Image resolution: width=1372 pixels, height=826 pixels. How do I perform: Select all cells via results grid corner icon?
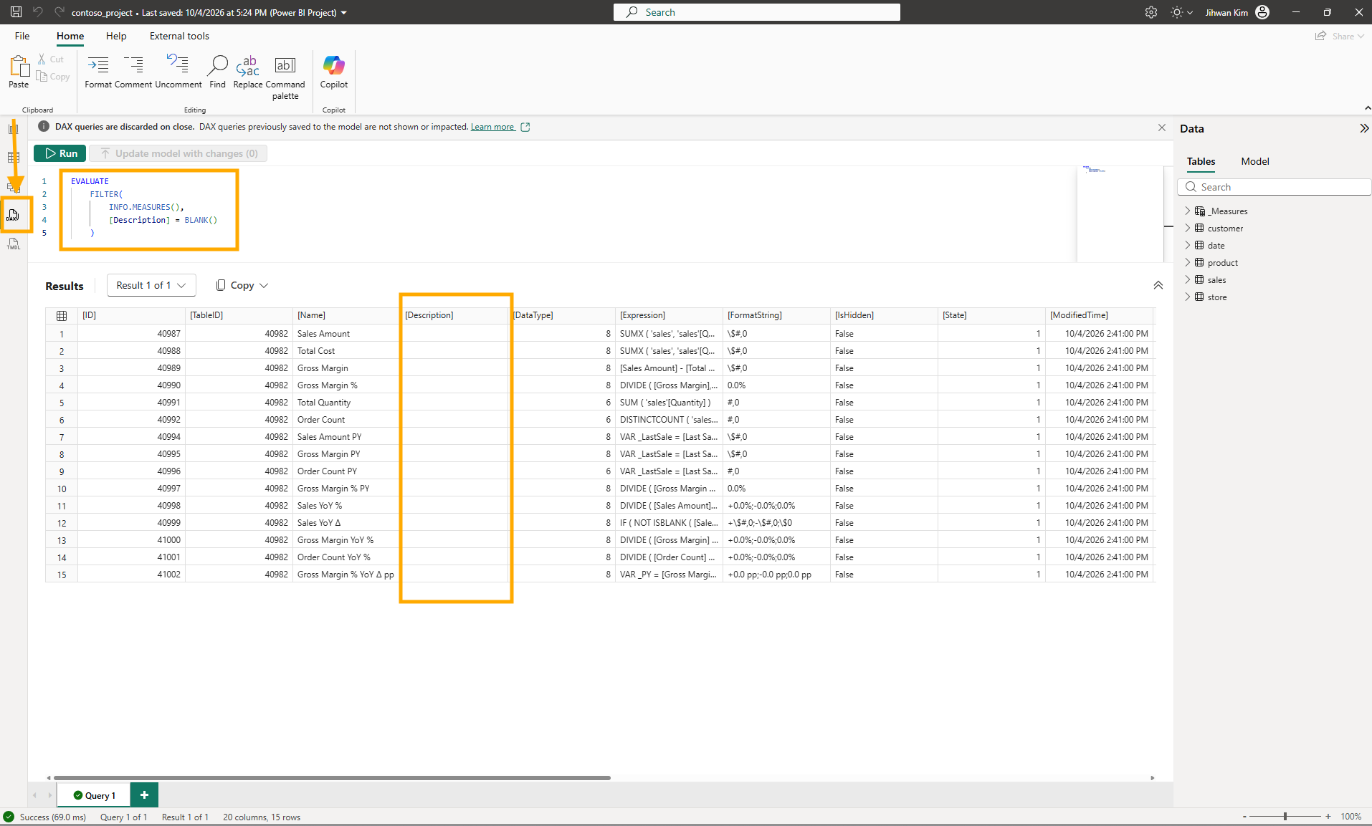pos(62,316)
